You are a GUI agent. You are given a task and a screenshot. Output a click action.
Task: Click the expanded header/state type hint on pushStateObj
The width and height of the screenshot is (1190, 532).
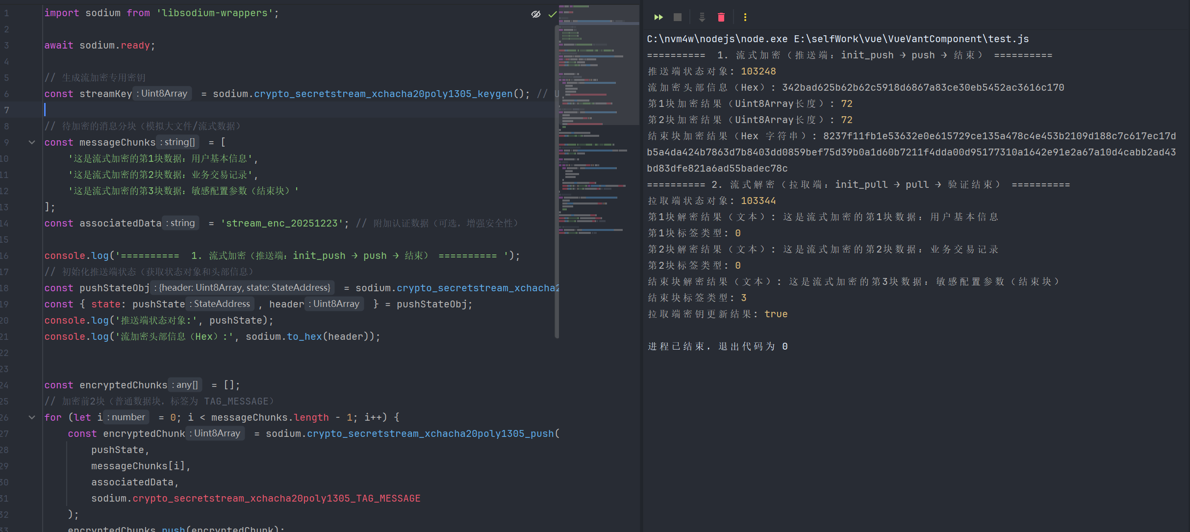244,288
